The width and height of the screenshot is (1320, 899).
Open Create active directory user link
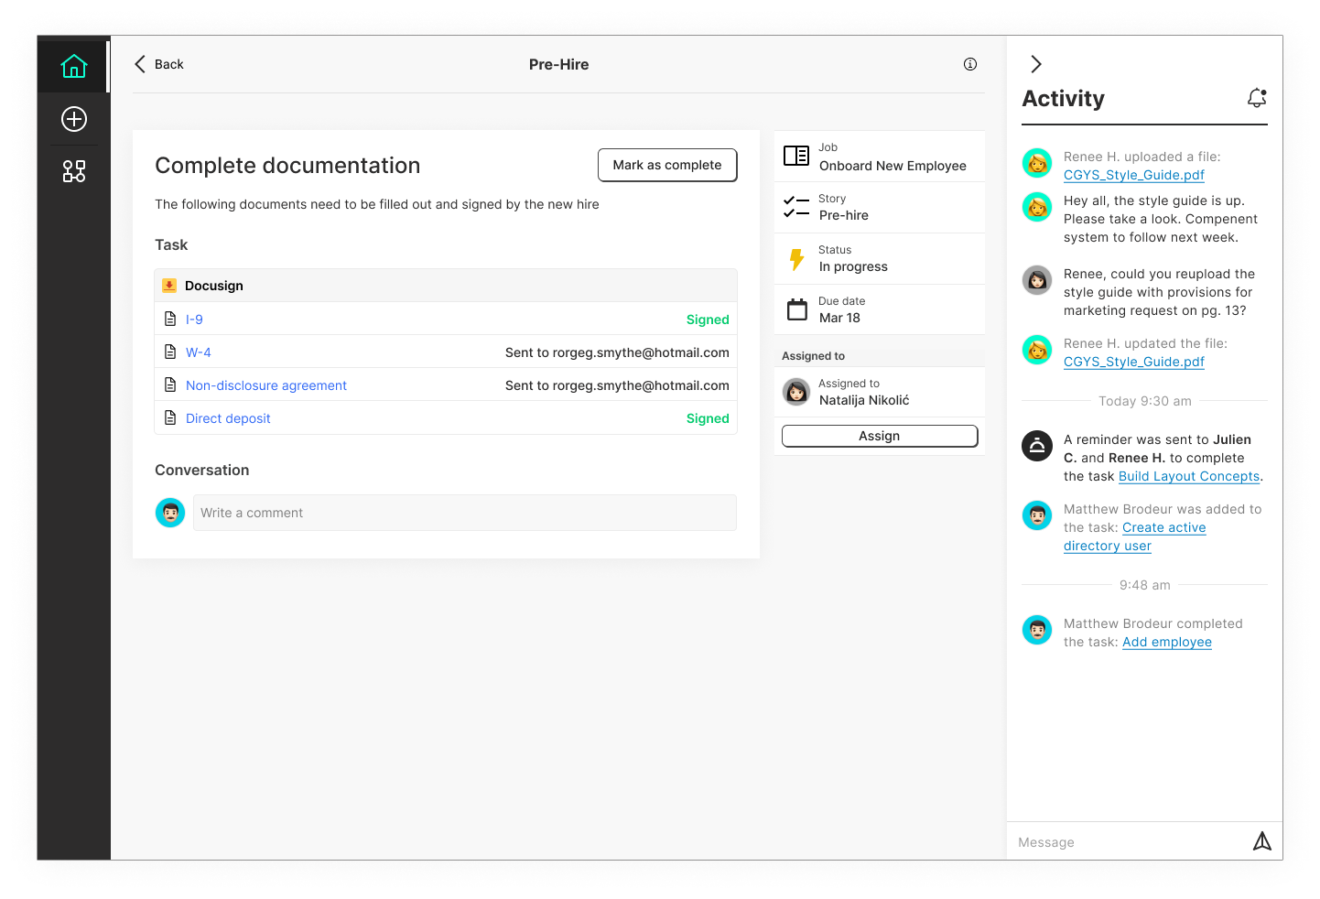tap(1135, 536)
